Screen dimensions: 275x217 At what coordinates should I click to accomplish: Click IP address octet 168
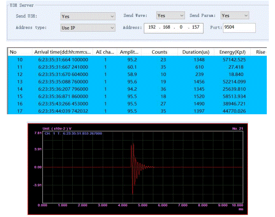pyautogui.click(x=166, y=27)
